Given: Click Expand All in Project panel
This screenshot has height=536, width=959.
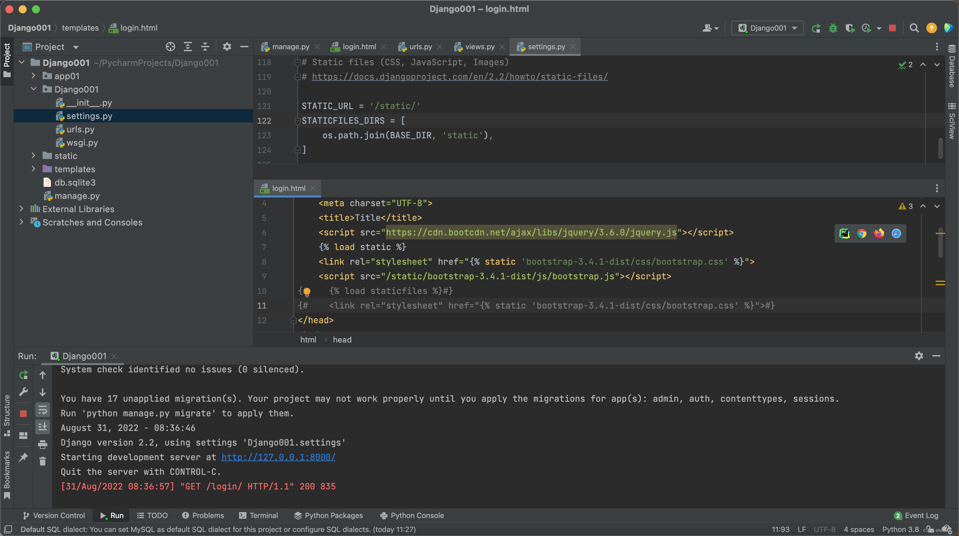Looking at the screenshot, I should coord(187,47).
